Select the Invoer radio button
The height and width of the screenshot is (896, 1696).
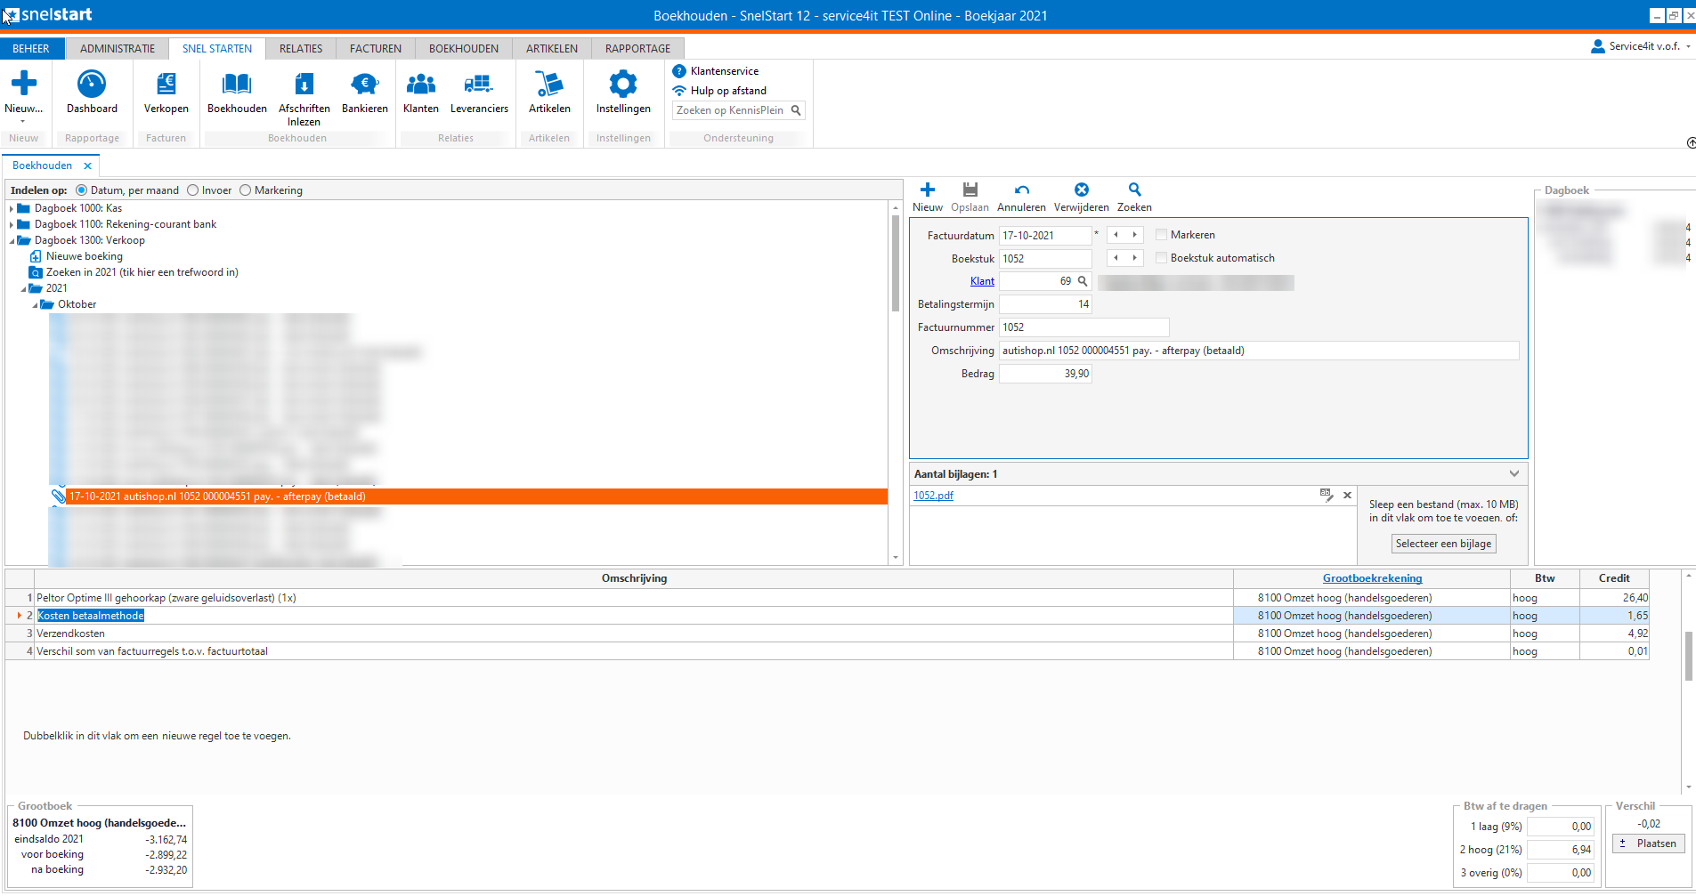click(x=193, y=190)
